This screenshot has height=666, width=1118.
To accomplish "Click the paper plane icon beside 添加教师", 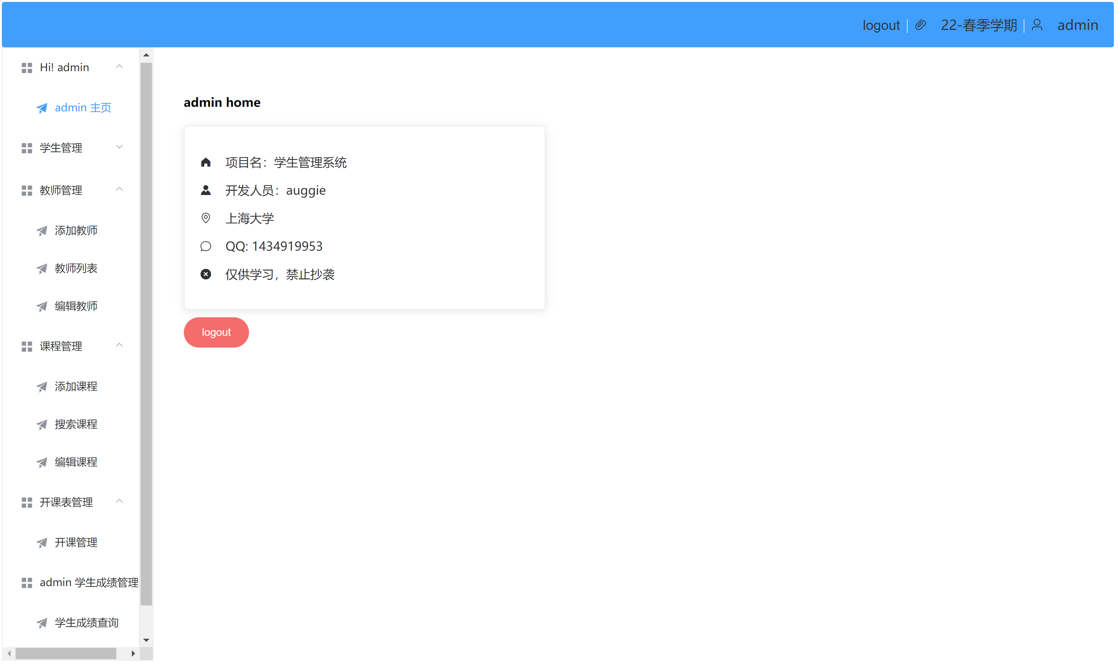I will (x=42, y=232).
